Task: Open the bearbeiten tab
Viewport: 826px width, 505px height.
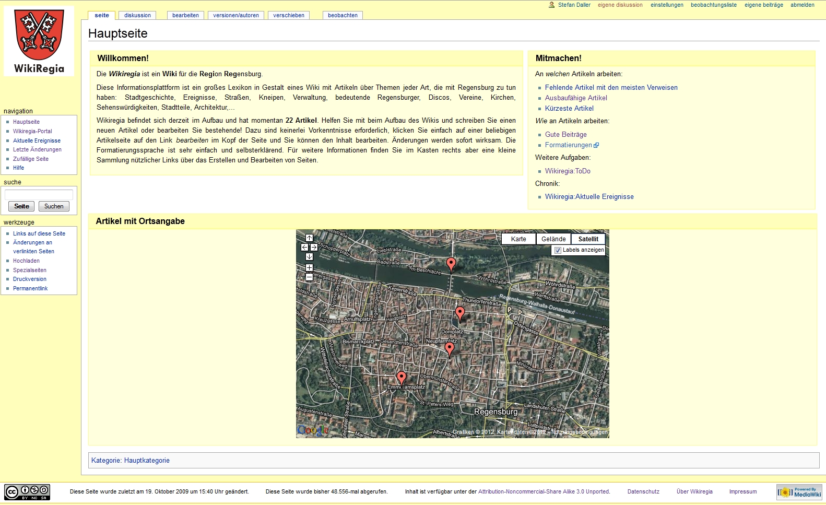Action: [x=185, y=15]
